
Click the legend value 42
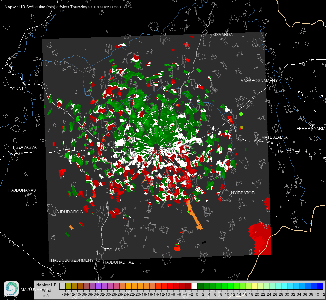tap(323, 294)
